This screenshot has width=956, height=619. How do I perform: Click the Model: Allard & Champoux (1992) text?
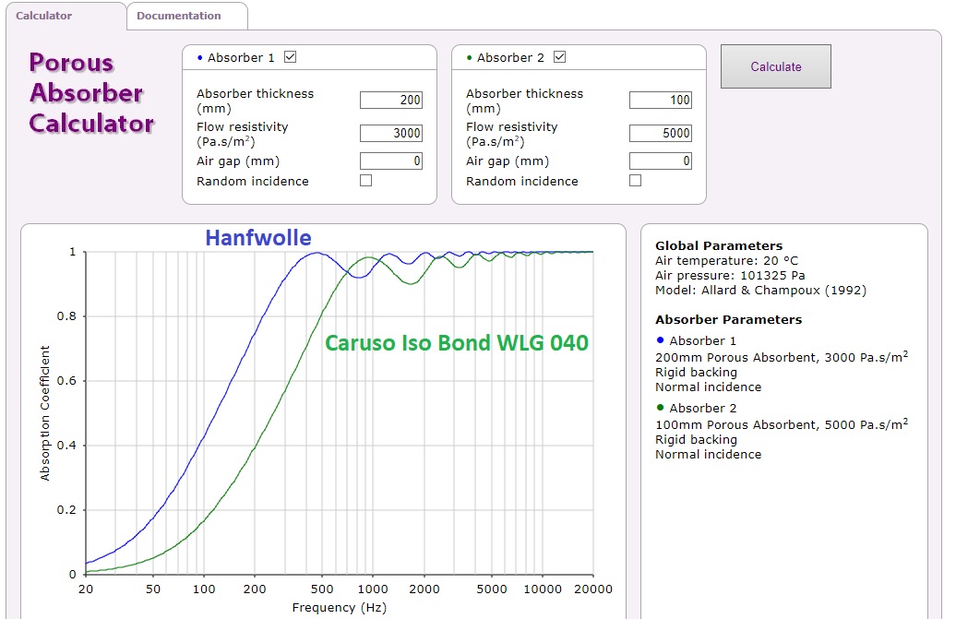[x=761, y=290]
